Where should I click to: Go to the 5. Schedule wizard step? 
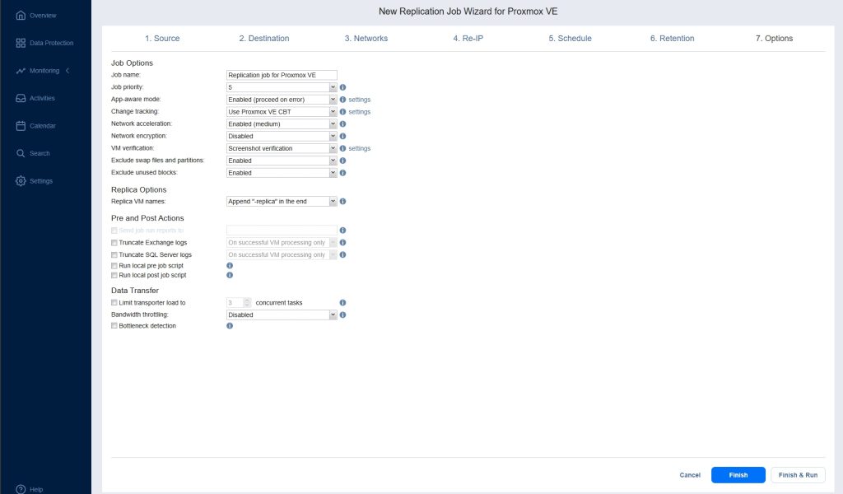pyautogui.click(x=570, y=39)
